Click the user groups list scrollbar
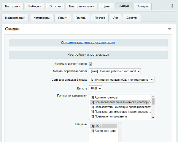Image resolution: width=178 pixels, height=142 pixels. (153, 107)
